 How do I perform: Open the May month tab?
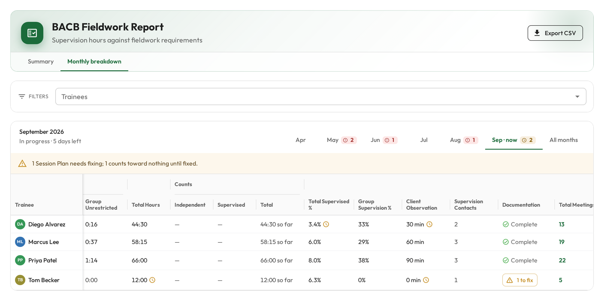click(341, 140)
